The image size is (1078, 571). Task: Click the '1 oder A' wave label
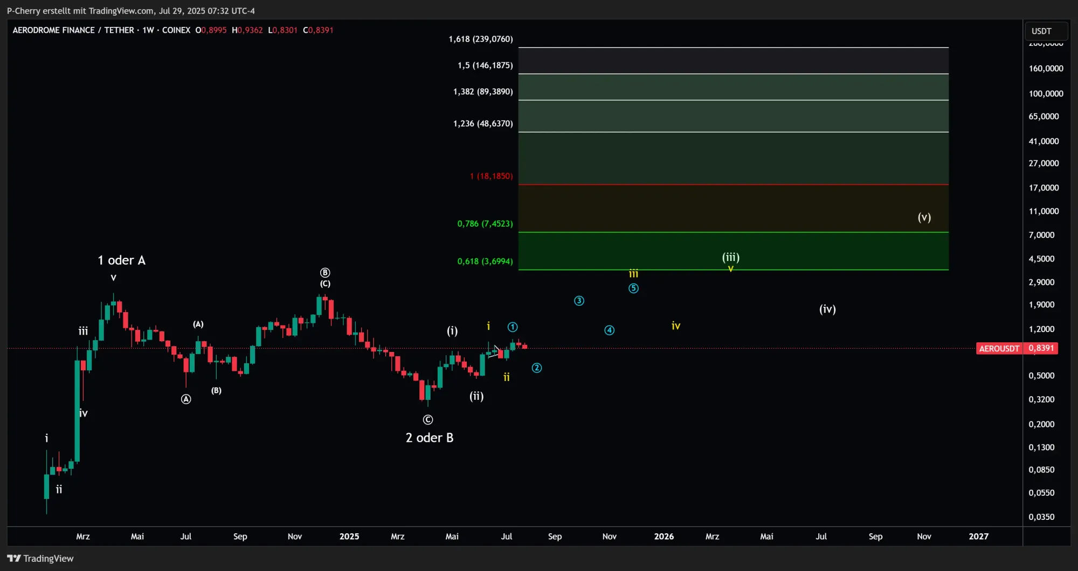pos(121,260)
